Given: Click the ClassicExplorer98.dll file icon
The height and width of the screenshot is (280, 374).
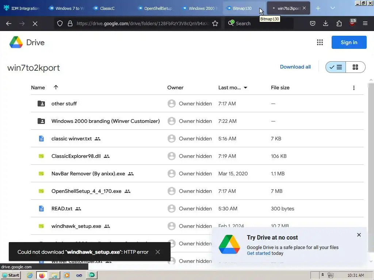Looking at the screenshot, I should pyautogui.click(x=41, y=156).
